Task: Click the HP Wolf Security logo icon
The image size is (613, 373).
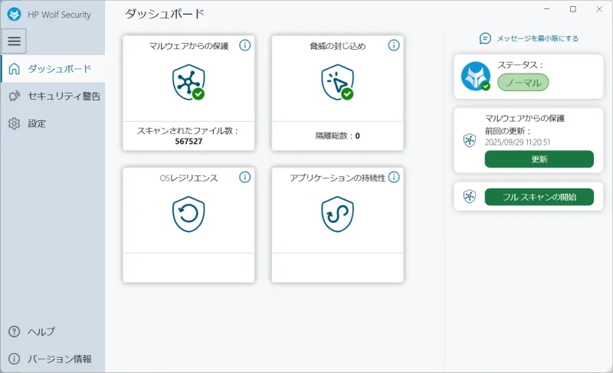Action: point(14,15)
